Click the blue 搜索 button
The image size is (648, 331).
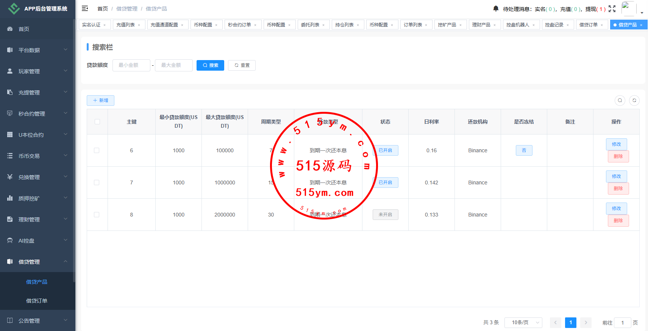click(x=210, y=65)
